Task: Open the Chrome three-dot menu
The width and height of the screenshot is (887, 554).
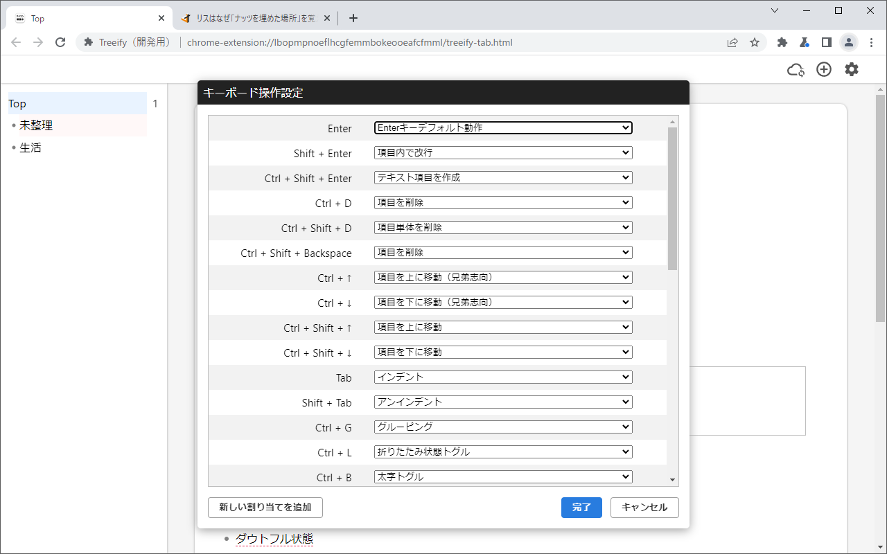Action: [871, 42]
